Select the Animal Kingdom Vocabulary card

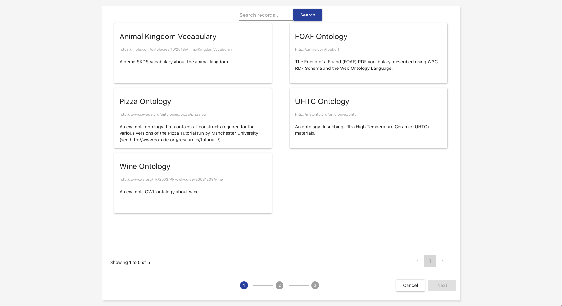[x=193, y=53]
